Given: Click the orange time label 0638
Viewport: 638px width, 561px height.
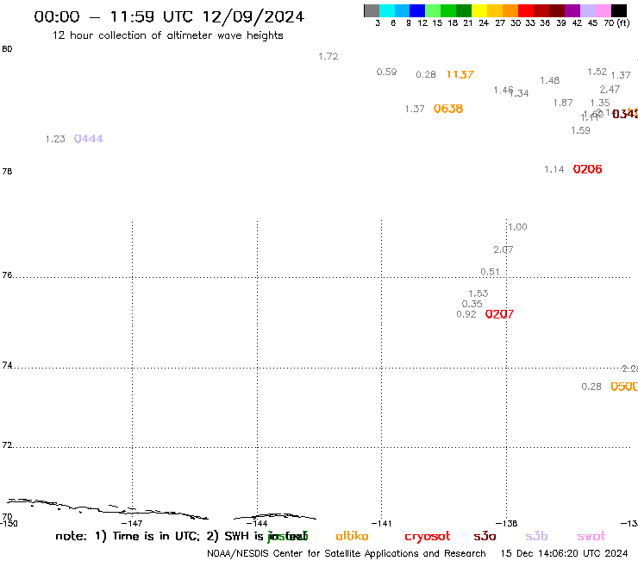Looking at the screenshot, I should click(x=448, y=109).
